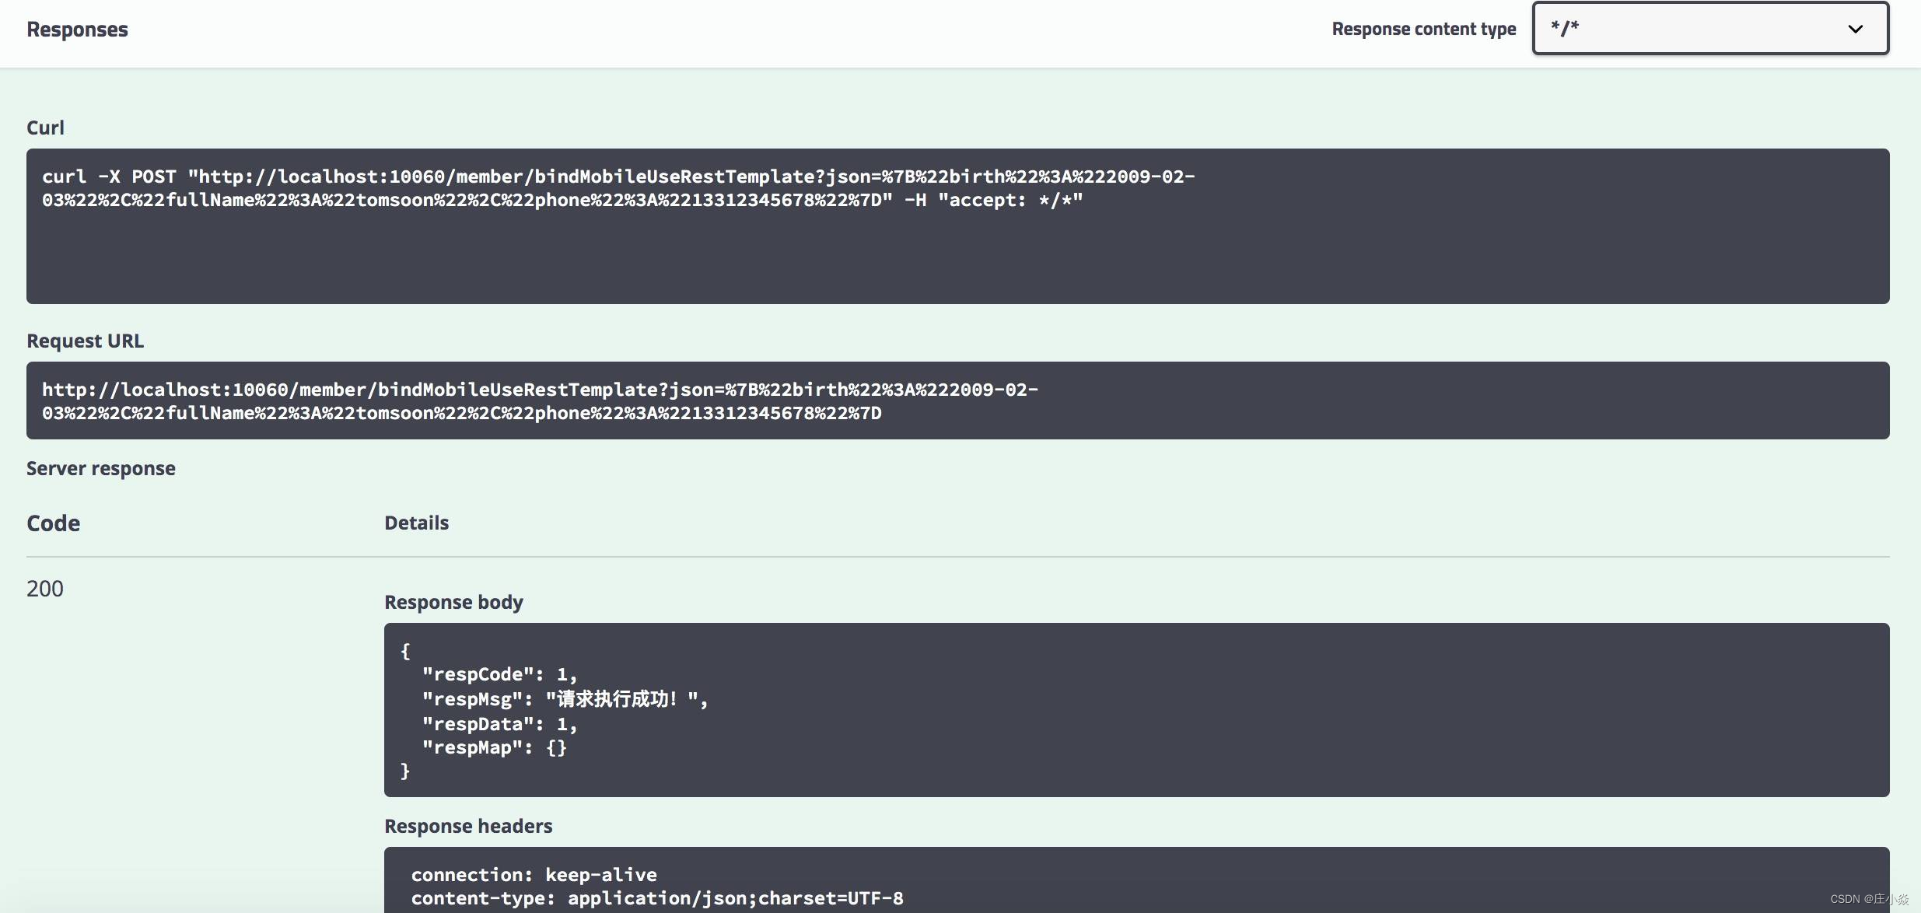Click the Curl label
Screen dimensions: 1921x913
tap(45, 128)
